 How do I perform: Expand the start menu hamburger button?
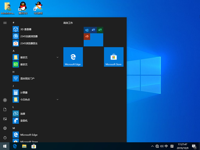point(5,23)
